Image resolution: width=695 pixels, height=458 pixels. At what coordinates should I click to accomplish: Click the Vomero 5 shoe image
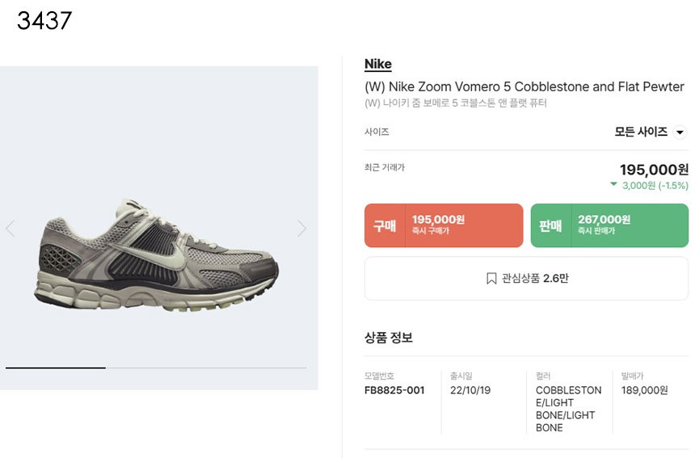click(158, 254)
